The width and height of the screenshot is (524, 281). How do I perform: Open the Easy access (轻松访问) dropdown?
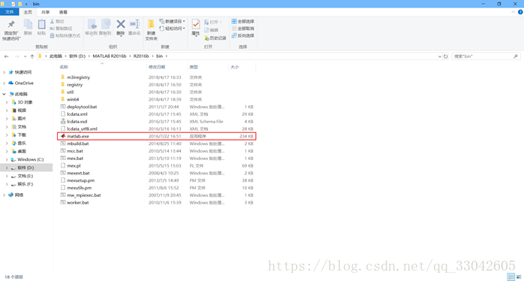[x=172, y=29]
